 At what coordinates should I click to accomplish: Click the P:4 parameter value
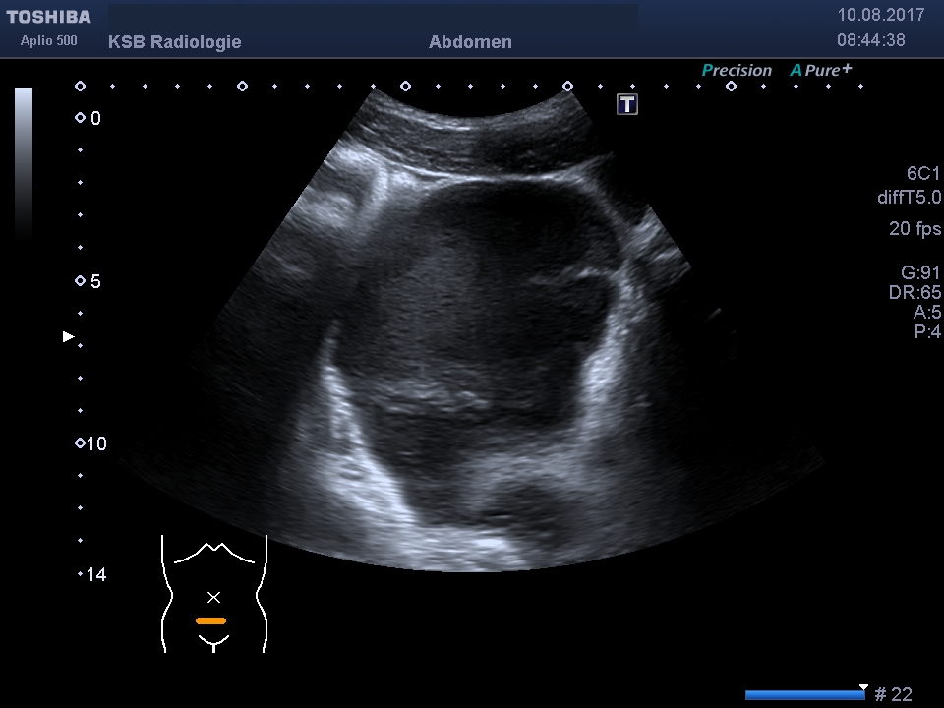coord(926,331)
